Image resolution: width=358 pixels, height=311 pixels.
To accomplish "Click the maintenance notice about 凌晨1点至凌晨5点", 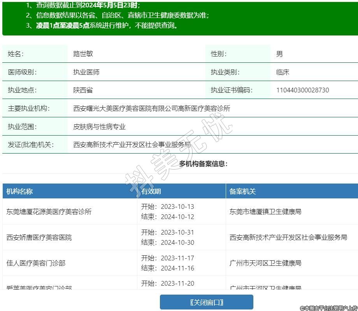I will [x=102, y=25].
